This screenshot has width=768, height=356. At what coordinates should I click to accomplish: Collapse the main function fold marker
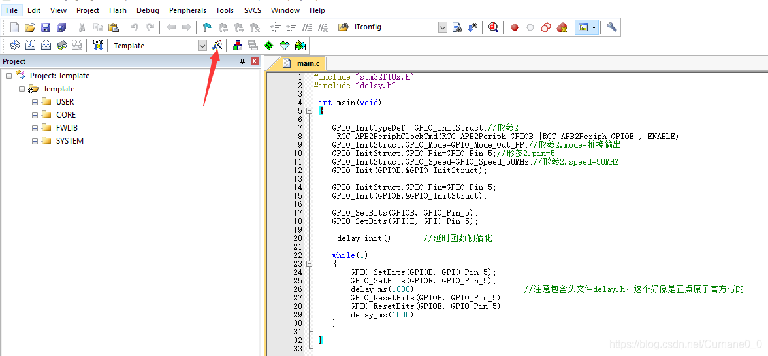(308, 111)
